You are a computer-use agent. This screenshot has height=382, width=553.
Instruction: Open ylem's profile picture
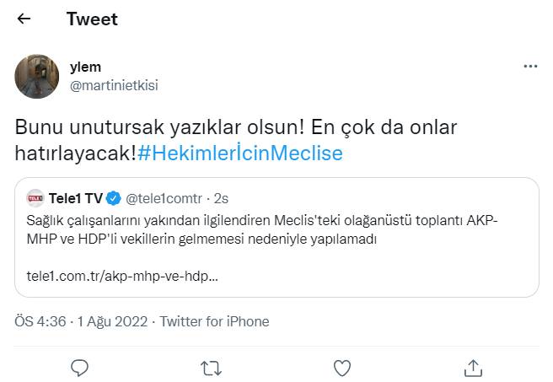pyautogui.click(x=37, y=76)
